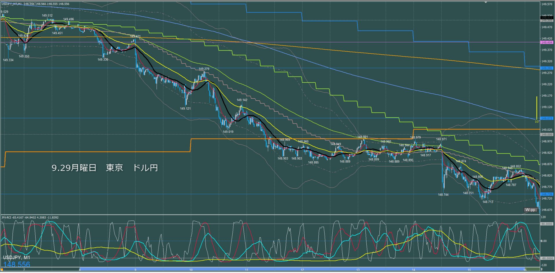Screen dimensions: 555x273
Task: Click the hour 13 marker on time axis
Action: click(358, 270)
